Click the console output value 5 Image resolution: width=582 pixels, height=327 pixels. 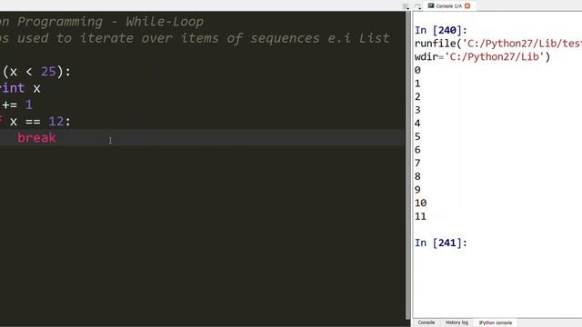(417, 136)
